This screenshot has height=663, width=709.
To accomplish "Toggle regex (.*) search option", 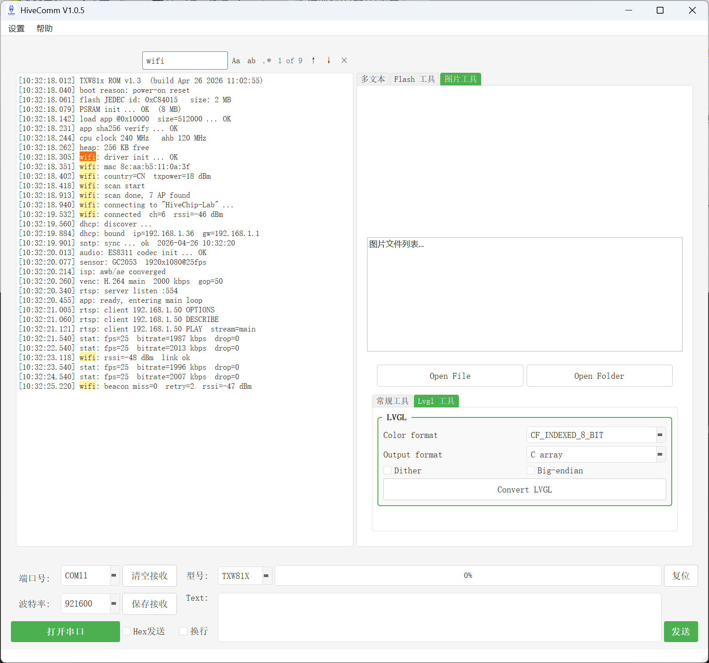I will point(267,60).
